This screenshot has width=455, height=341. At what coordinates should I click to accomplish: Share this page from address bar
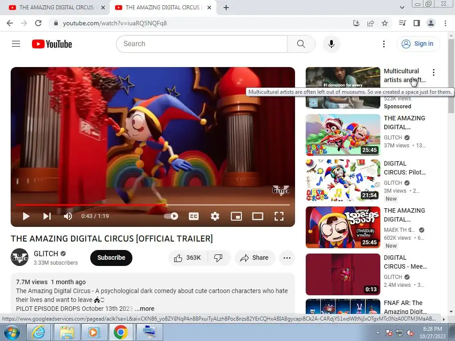tap(371, 23)
